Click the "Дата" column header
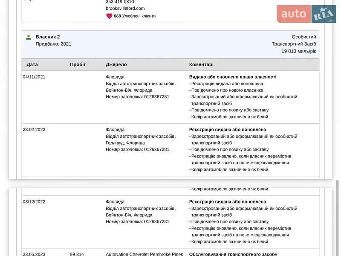The image size is (341, 256). 32,64
